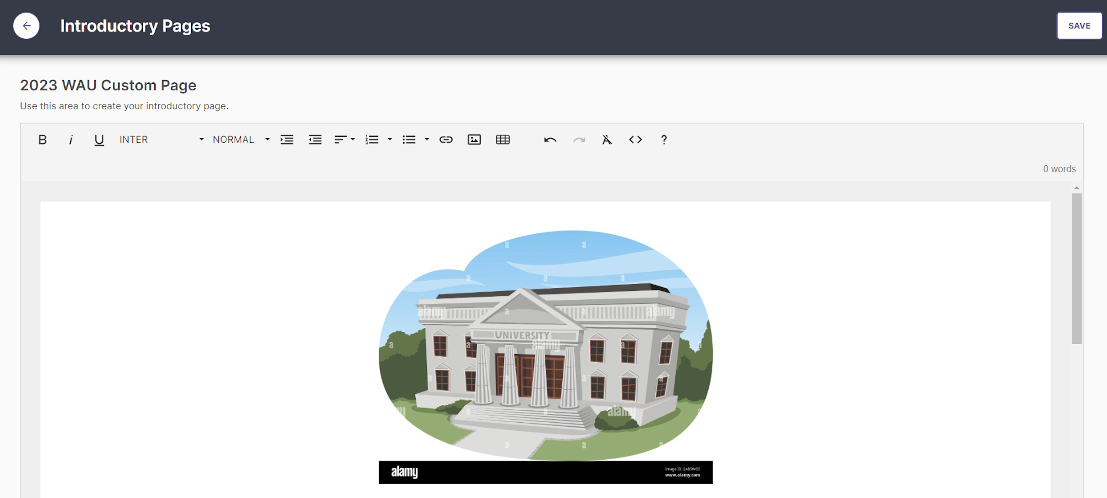This screenshot has height=498, width=1107.
Task: Go back using the arrow button
Action: (26, 26)
